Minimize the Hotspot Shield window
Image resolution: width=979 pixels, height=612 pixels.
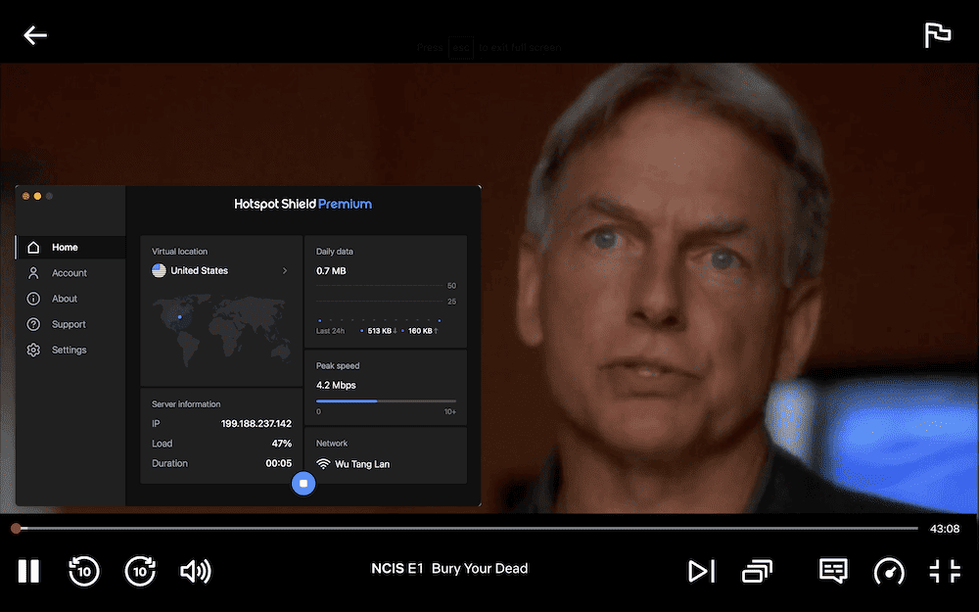click(x=37, y=196)
